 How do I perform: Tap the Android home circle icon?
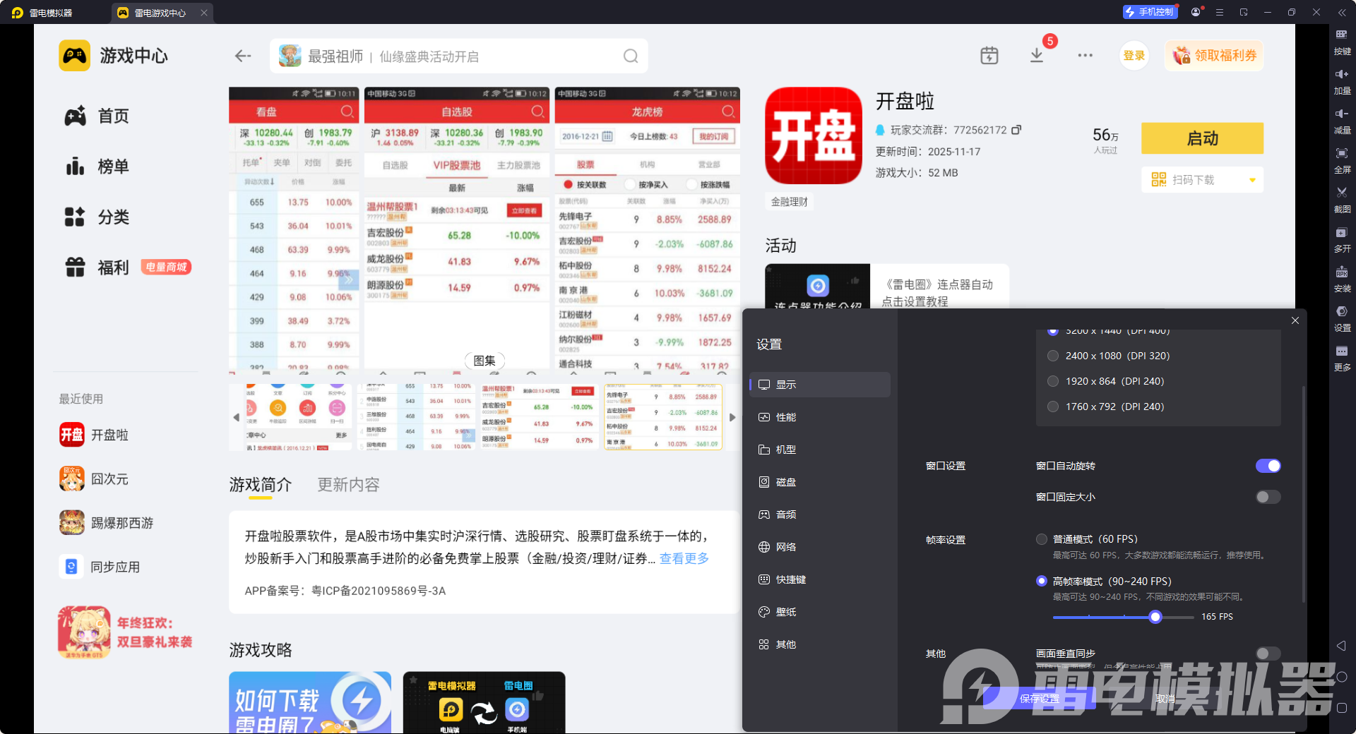tap(1341, 677)
